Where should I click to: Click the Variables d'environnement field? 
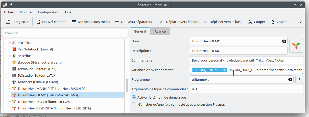(x=246, y=70)
